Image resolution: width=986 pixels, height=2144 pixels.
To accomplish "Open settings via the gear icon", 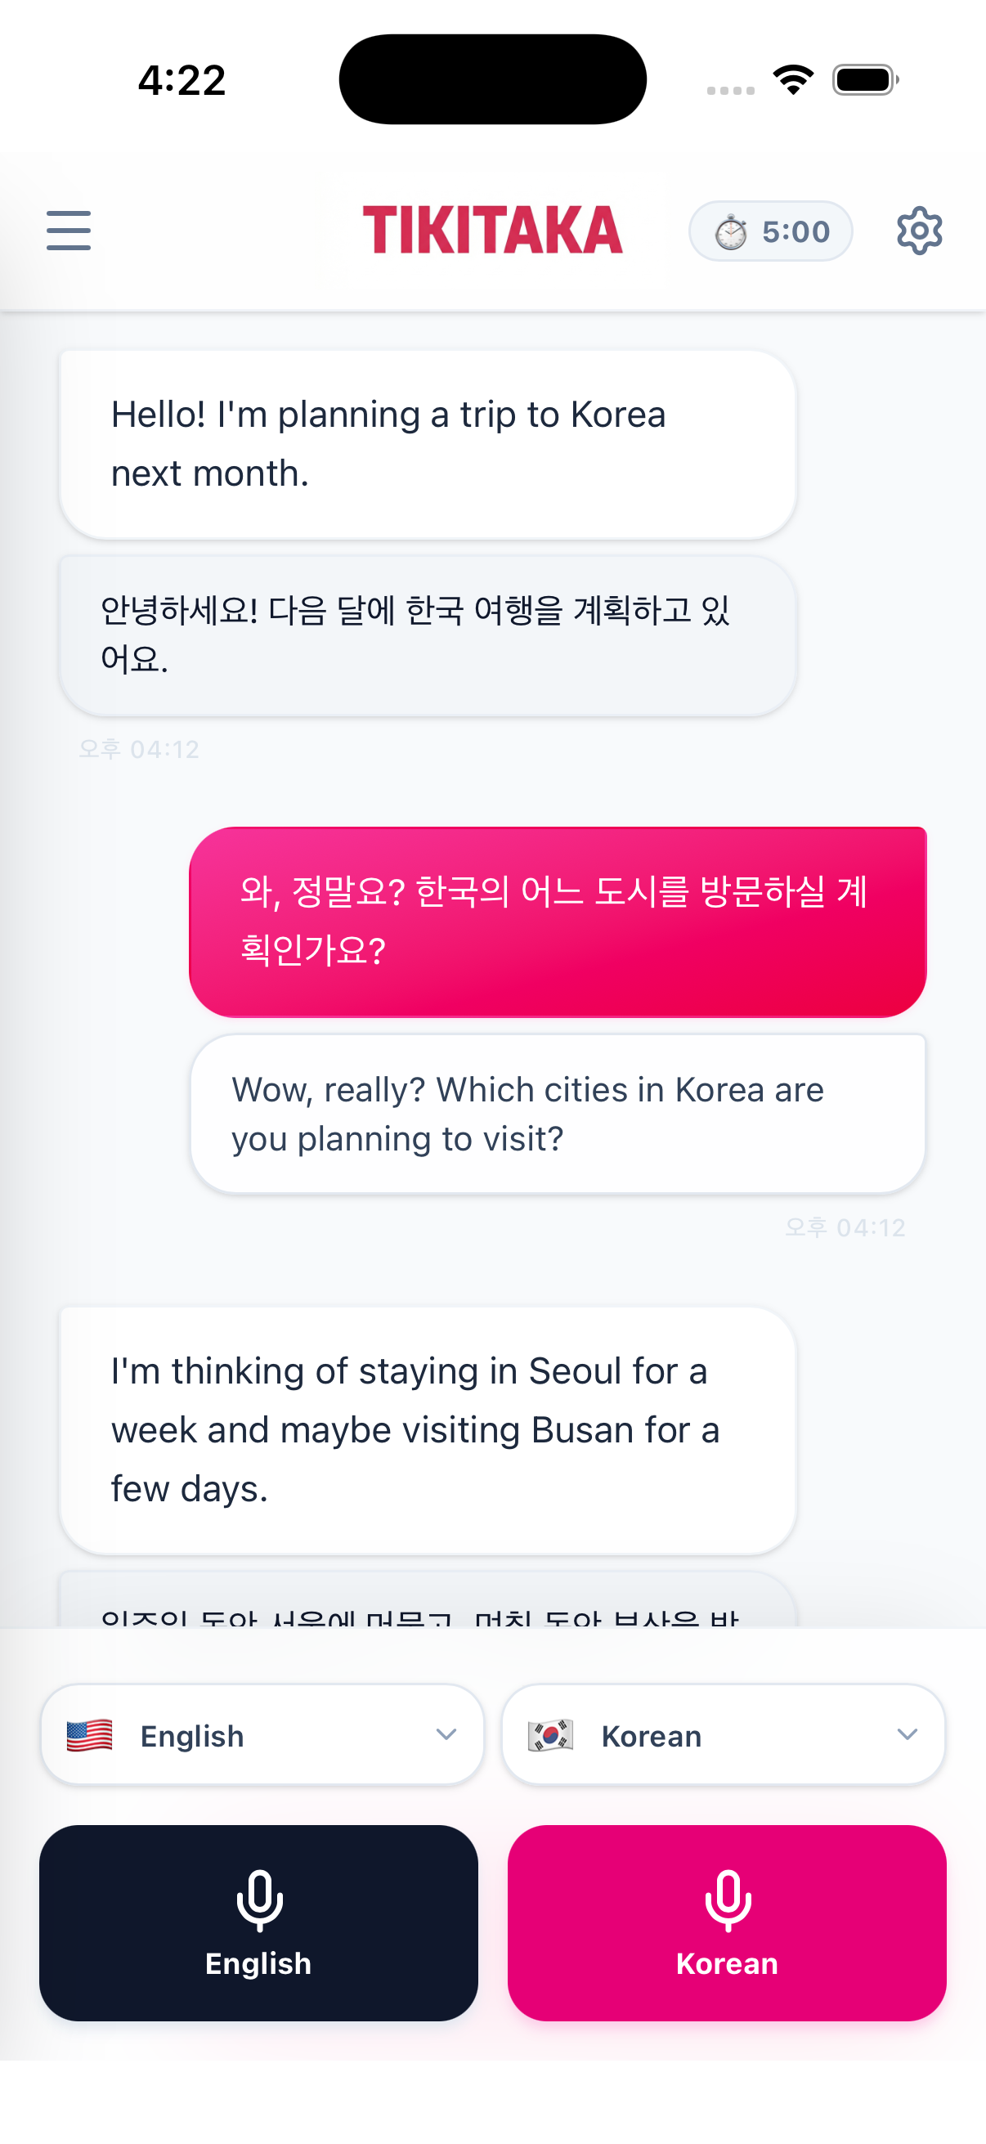I will (x=919, y=231).
